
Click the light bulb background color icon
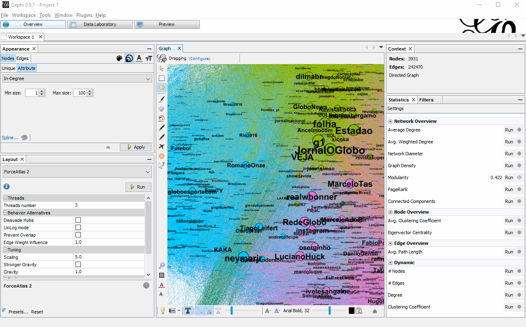click(162, 311)
